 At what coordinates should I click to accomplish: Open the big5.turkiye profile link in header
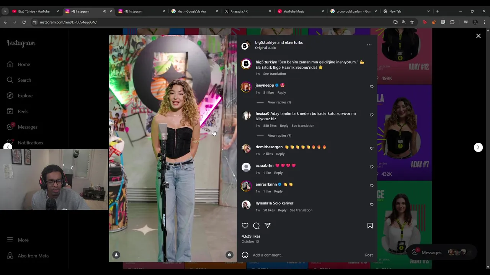266,42
